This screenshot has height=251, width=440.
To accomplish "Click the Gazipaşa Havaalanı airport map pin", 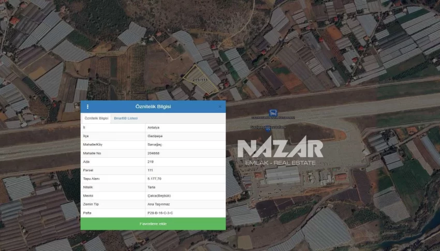I will click(x=267, y=127).
